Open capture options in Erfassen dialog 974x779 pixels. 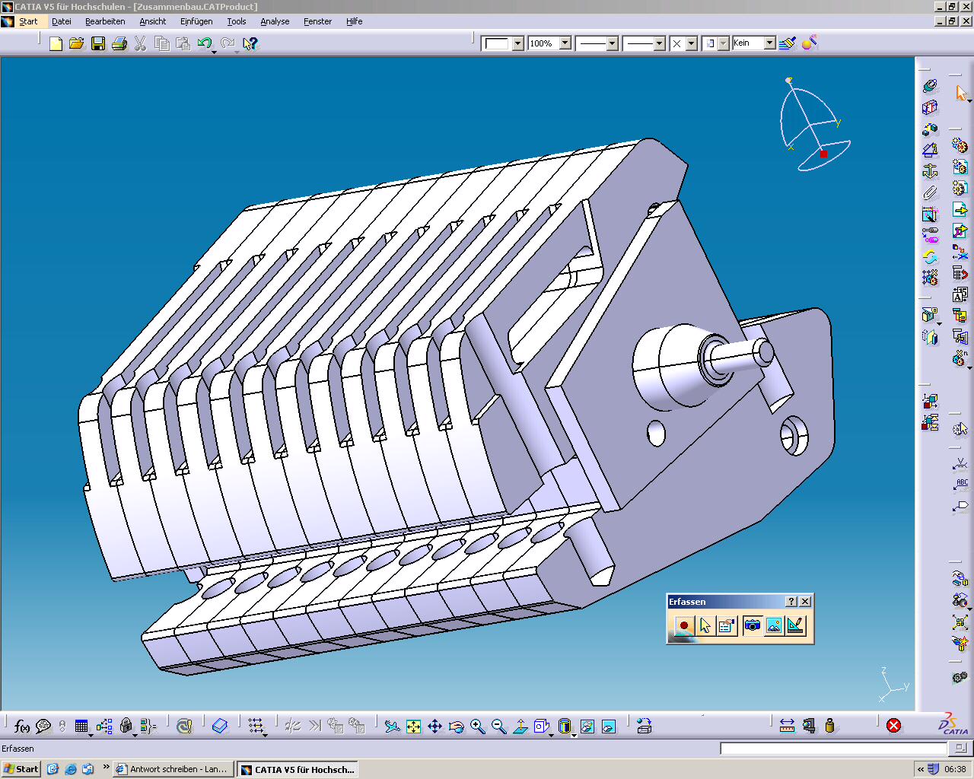point(727,626)
